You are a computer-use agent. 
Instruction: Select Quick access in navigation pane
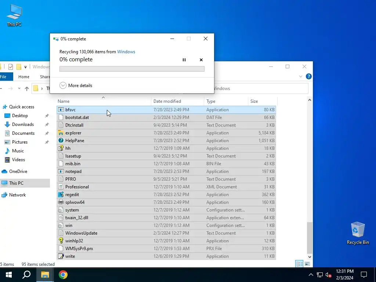(x=22, y=107)
